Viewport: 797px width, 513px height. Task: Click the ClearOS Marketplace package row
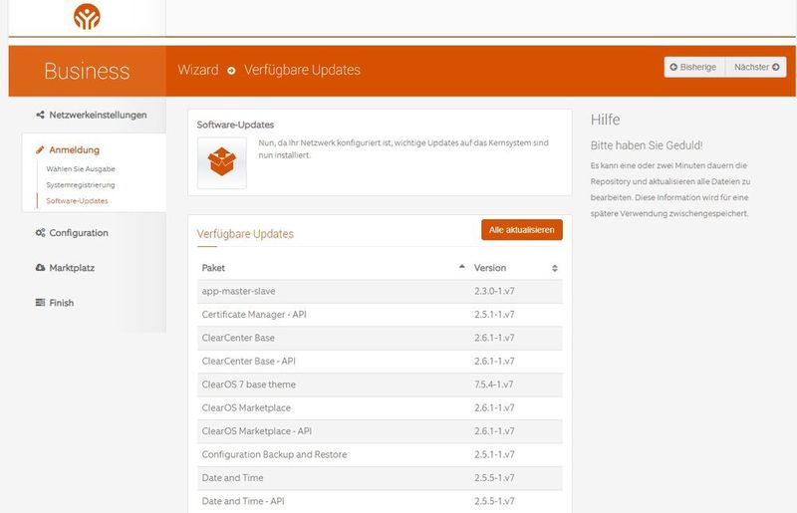pyautogui.click(x=380, y=408)
